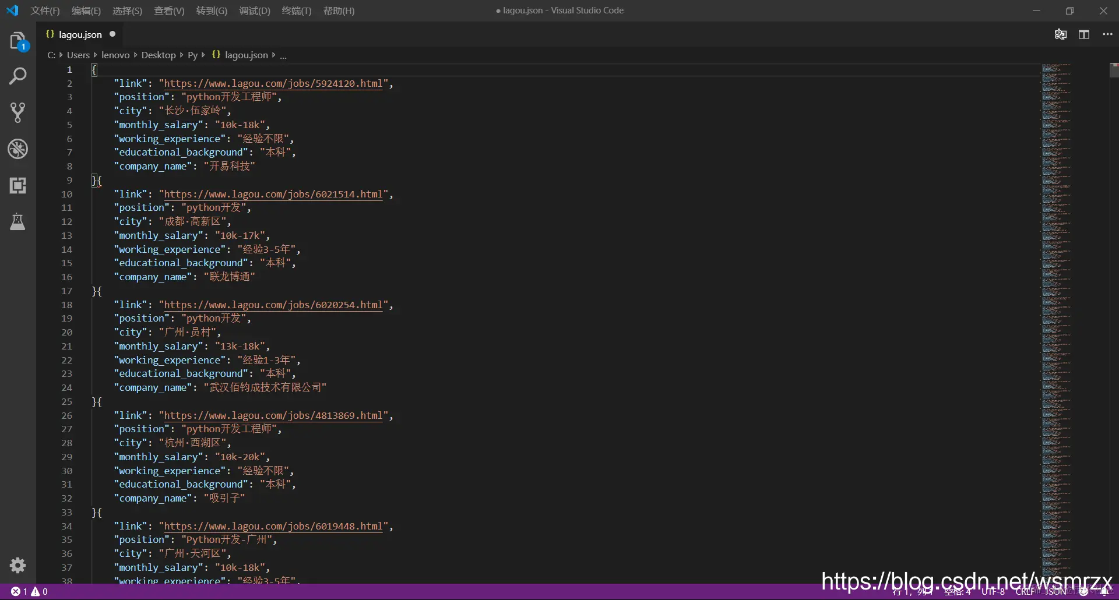Expand the Users breadcrumb segment
The height and width of the screenshot is (600, 1119).
tap(78, 55)
